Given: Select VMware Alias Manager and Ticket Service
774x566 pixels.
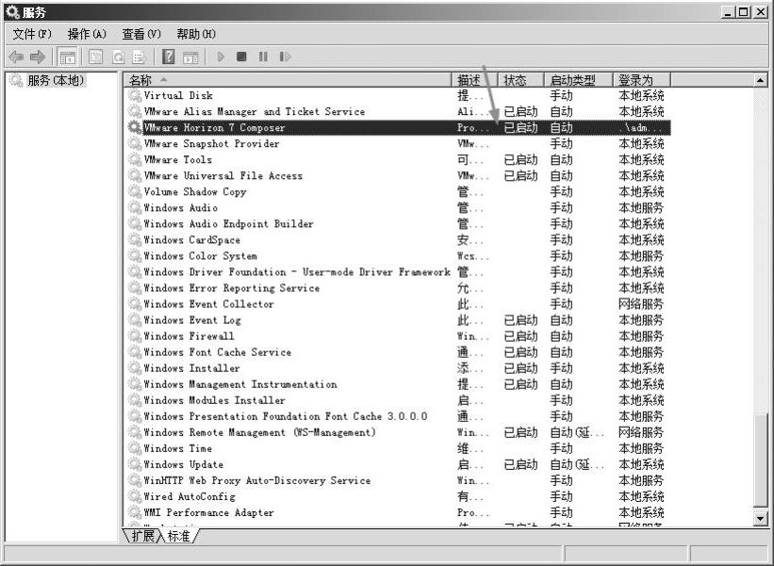Looking at the screenshot, I should (397, 111).
